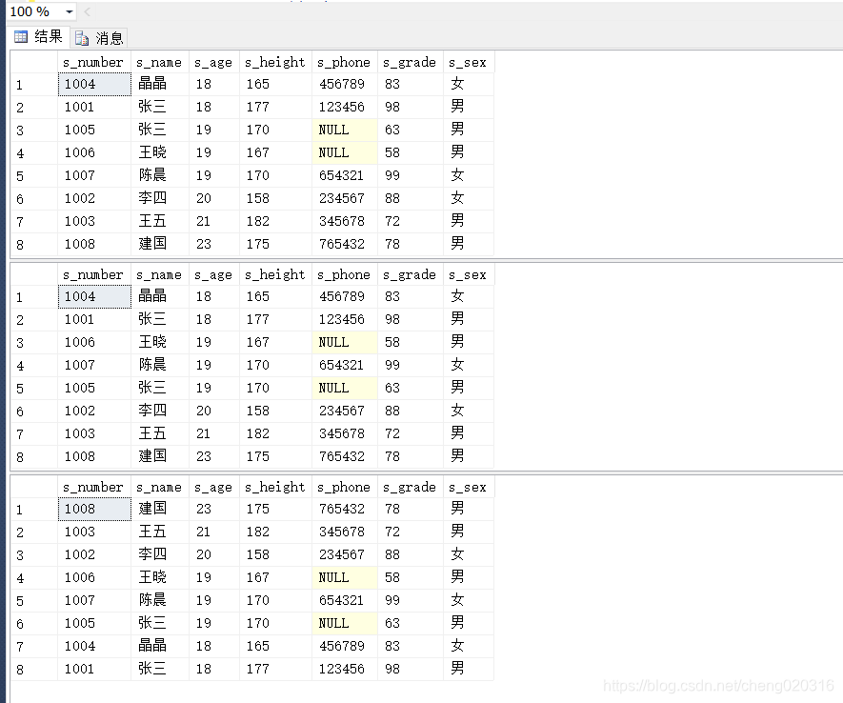The height and width of the screenshot is (703, 843).
Task: Select 王晓 name cell in middle grid
Action: pyautogui.click(x=160, y=342)
